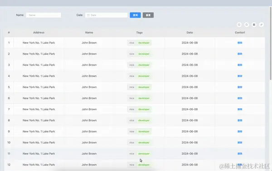This screenshot has width=272, height=171.
Task: Click the Date column header in the table
Action: [x=189, y=32]
